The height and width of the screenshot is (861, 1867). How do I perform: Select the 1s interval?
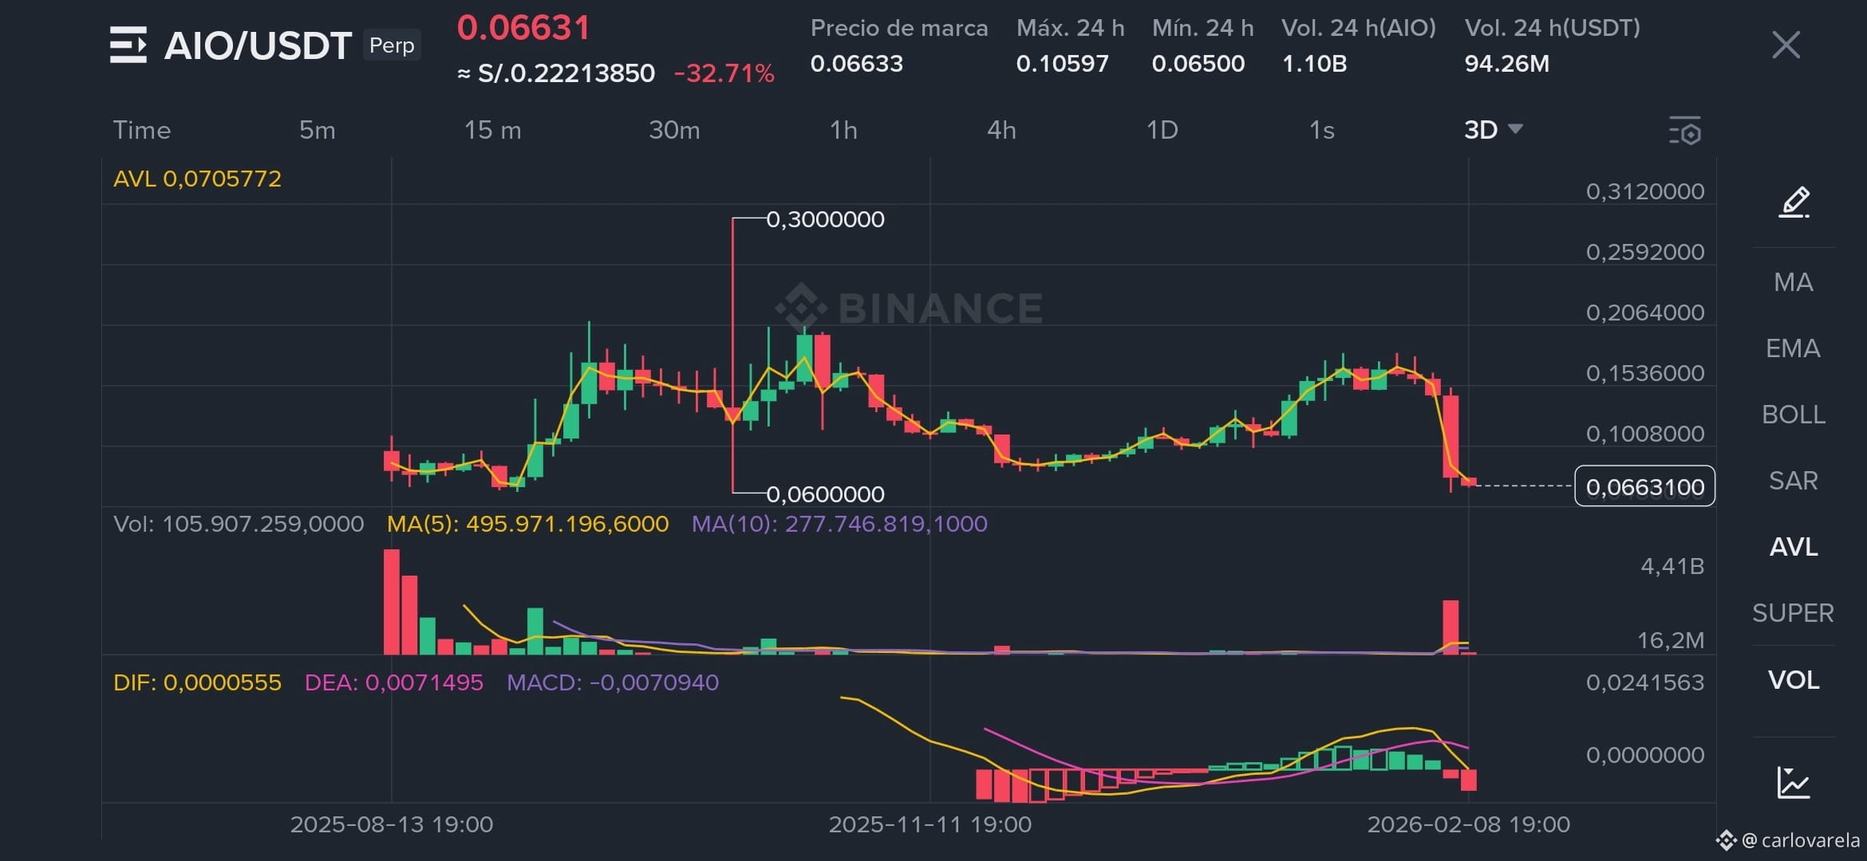click(1322, 130)
